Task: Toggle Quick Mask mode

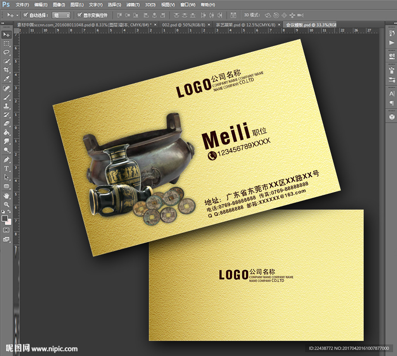Action: [6, 230]
